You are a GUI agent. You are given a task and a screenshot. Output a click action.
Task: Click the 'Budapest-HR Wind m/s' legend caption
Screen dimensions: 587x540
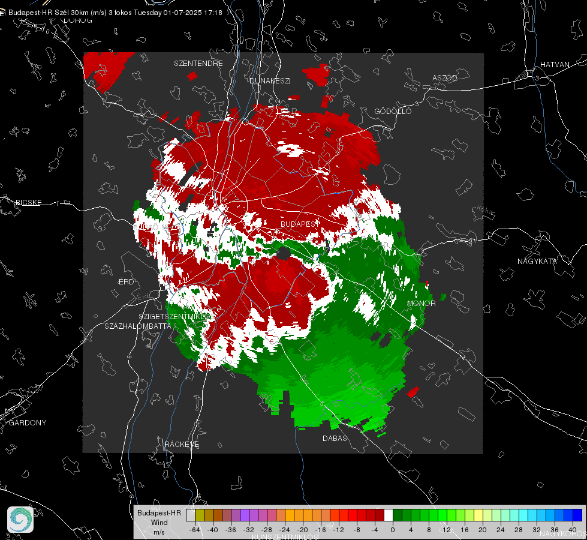(159, 522)
